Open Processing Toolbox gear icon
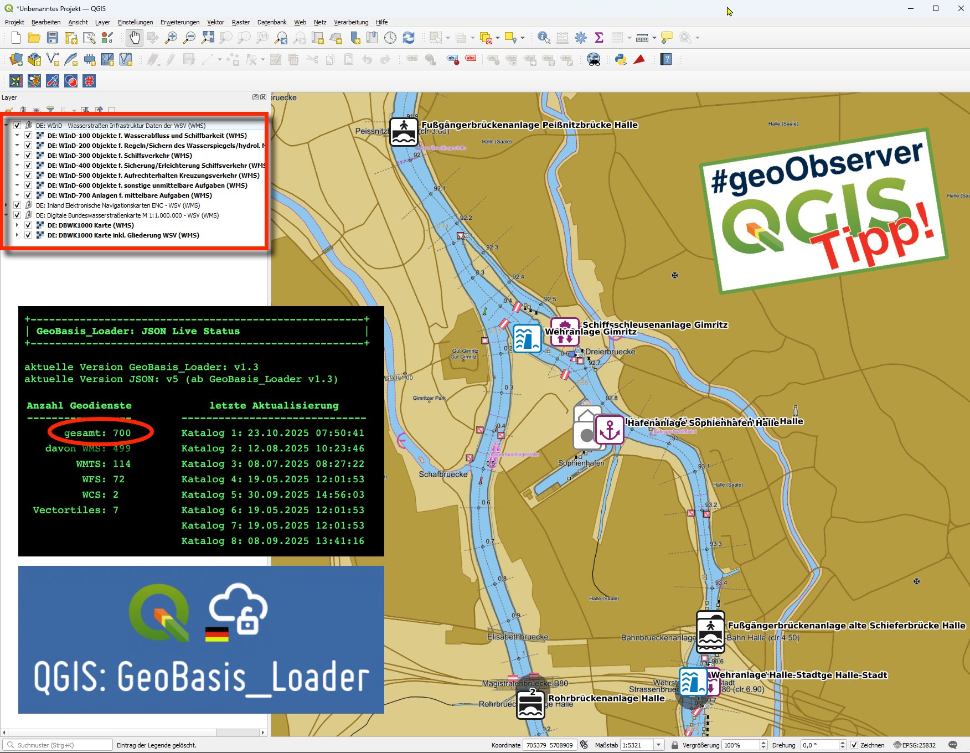The height and width of the screenshot is (753, 970). [580, 38]
